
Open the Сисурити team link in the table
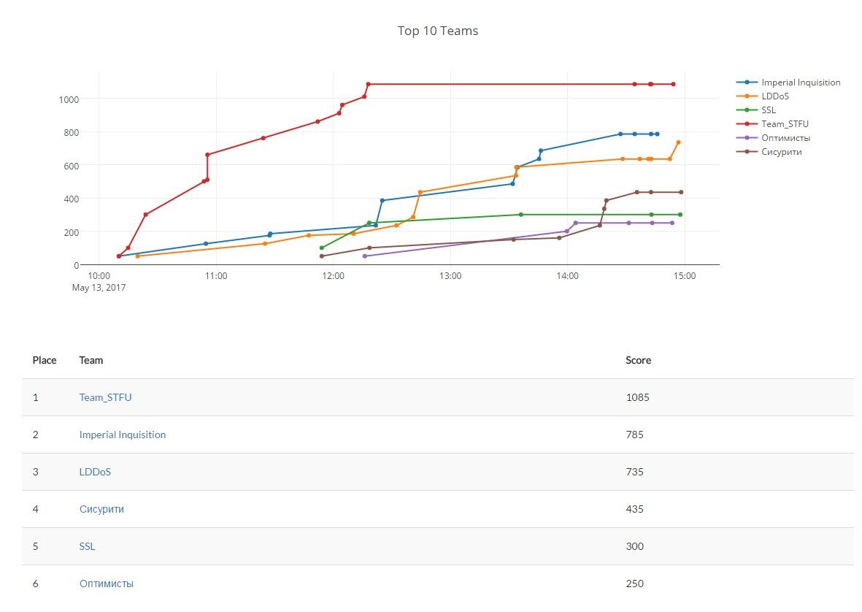click(x=101, y=509)
